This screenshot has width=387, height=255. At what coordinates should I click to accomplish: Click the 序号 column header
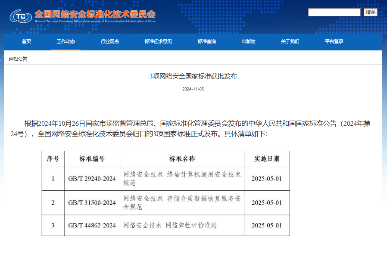click(x=53, y=159)
